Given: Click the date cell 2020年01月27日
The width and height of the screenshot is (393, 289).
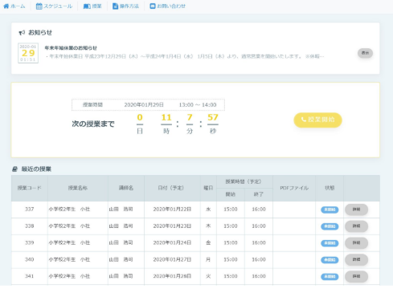Looking at the screenshot, I should 172,259.
